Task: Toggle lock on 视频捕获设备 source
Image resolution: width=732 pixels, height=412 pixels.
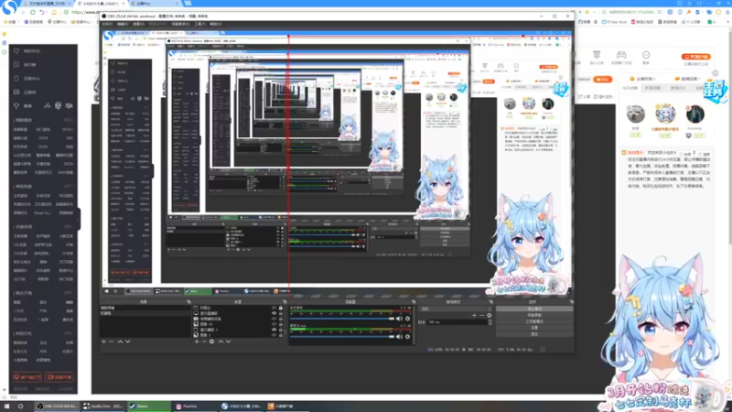Action: [x=281, y=319]
